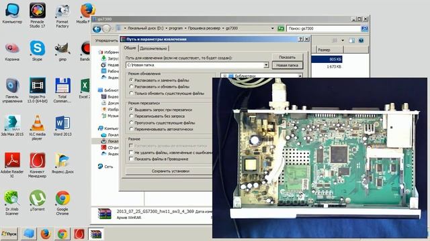This screenshot has width=430, height=241.
Task: Open Adobe Reader XI shortcut
Action: click(x=12, y=165)
